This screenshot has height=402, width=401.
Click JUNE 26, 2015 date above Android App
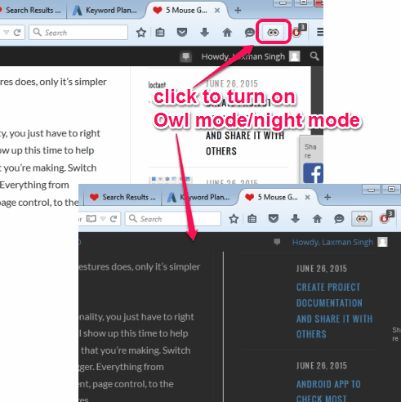coord(322,365)
